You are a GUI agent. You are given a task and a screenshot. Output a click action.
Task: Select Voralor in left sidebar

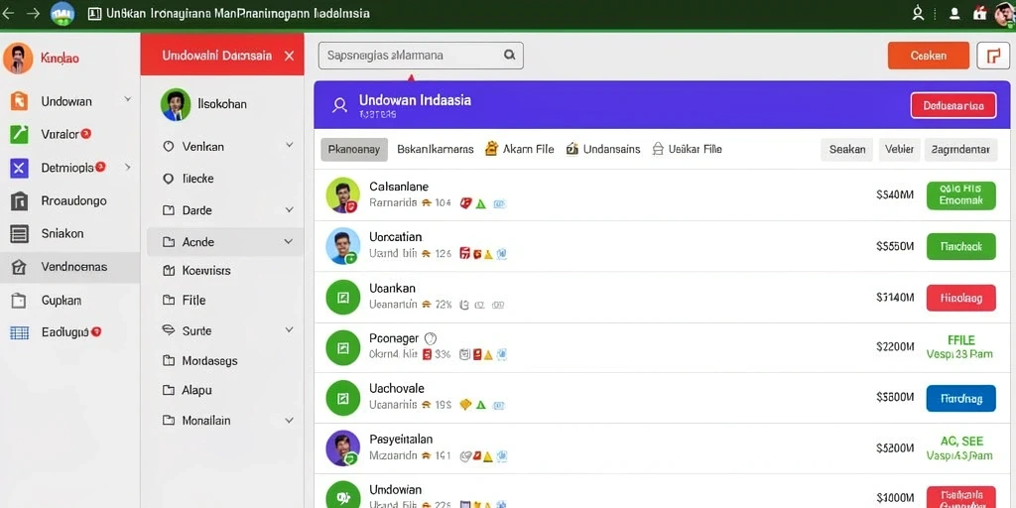60,134
